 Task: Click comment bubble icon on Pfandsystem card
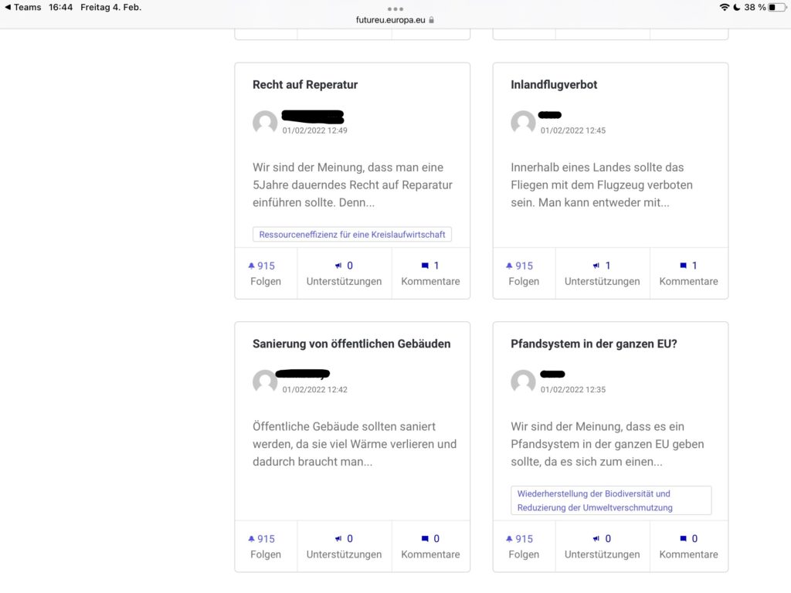pos(683,539)
